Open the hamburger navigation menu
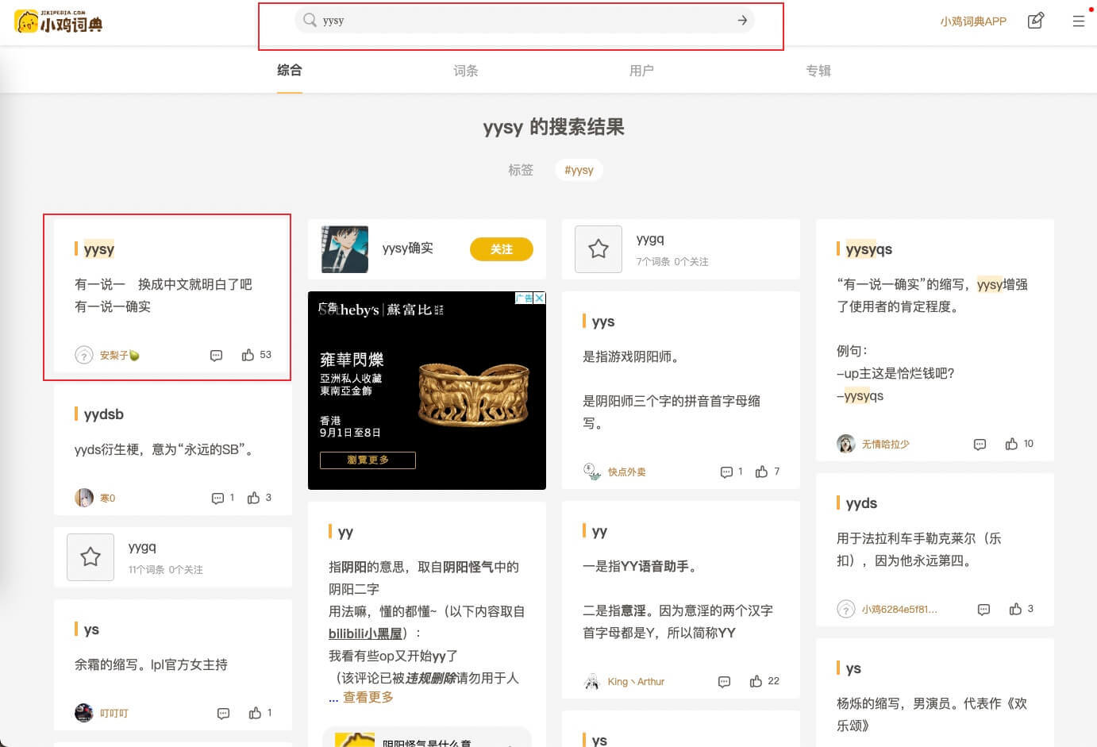1097x747 pixels. tap(1079, 21)
